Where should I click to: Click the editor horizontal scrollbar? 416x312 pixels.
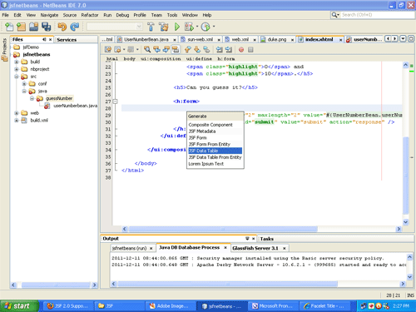pos(223,229)
